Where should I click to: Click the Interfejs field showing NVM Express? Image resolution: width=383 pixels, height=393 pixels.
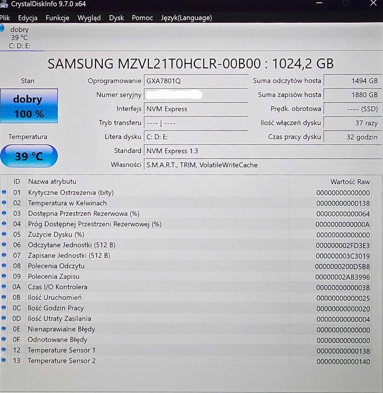196,109
